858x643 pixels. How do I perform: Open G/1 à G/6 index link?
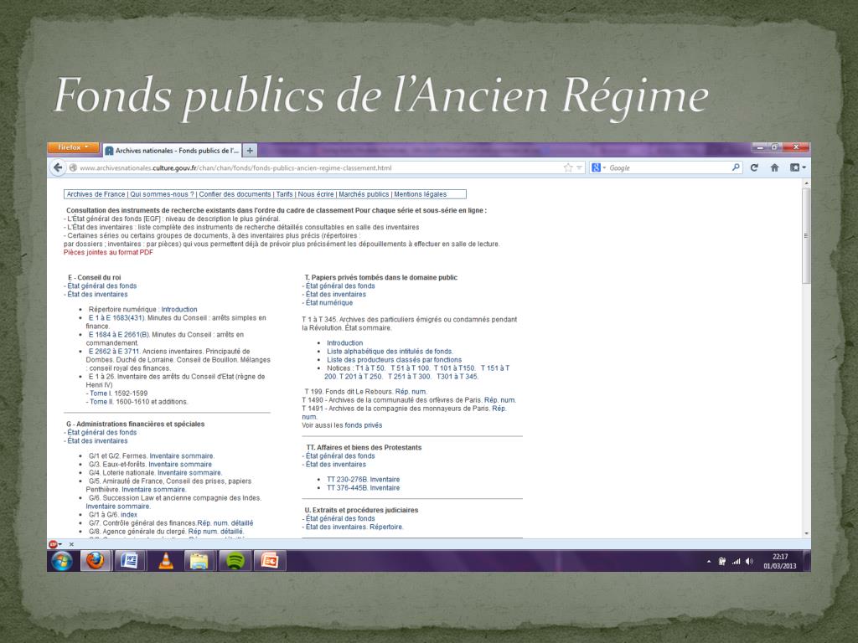pyautogui.click(x=128, y=515)
